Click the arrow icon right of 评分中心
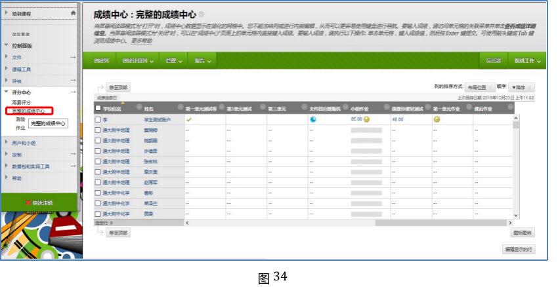Screen dimensions: 558x287 (x=73, y=92)
